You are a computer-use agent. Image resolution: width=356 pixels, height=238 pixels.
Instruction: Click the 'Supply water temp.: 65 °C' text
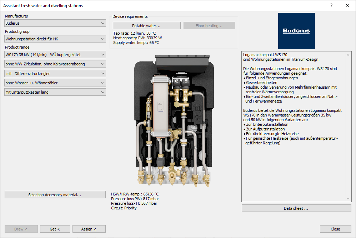(x=136, y=43)
